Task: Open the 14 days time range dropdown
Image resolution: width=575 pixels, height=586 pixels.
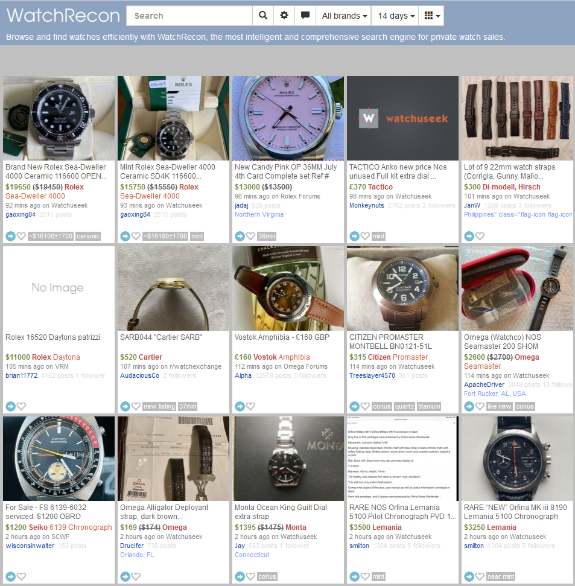Action: (396, 16)
